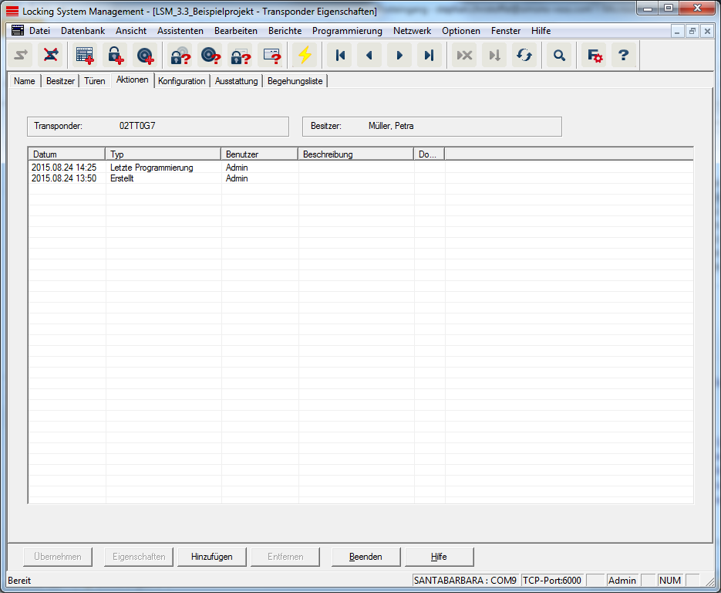Click the new locking plan icon
Image resolution: width=721 pixels, height=593 pixels.
point(85,56)
